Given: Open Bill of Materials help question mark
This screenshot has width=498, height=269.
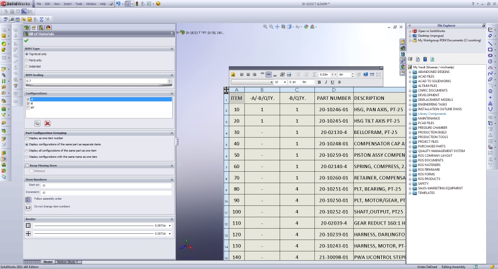Looking at the screenshot, I should pos(172,34).
